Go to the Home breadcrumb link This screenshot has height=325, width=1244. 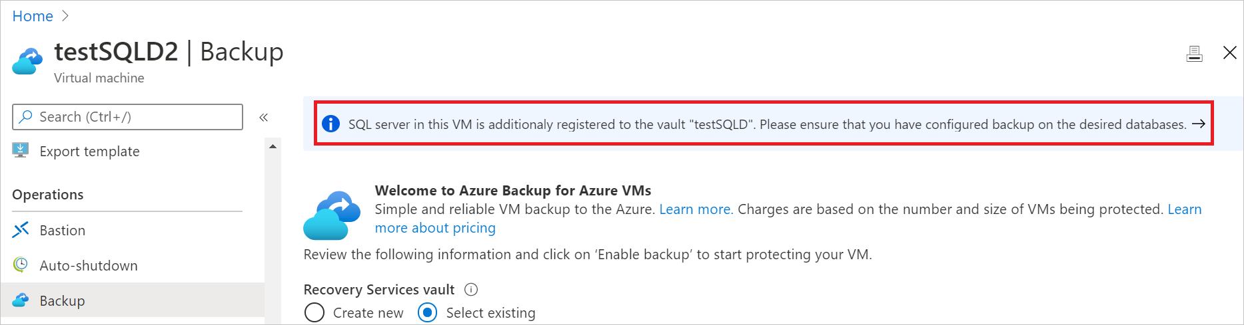click(33, 16)
